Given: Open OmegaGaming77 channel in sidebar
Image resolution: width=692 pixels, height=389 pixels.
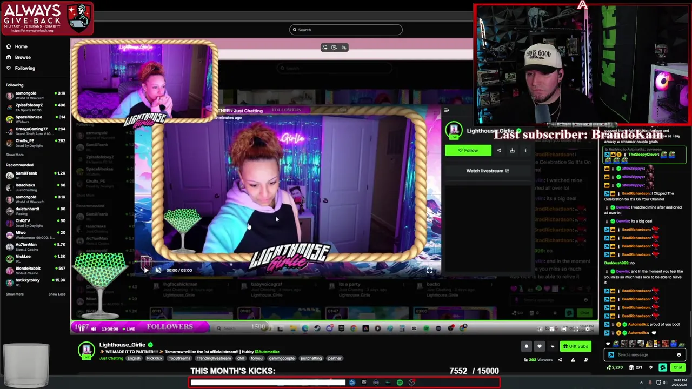Looking at the screenshot, I should 35,131.
